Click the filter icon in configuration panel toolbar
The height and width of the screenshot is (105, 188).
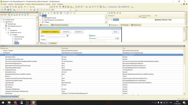[x=28, y=15]
